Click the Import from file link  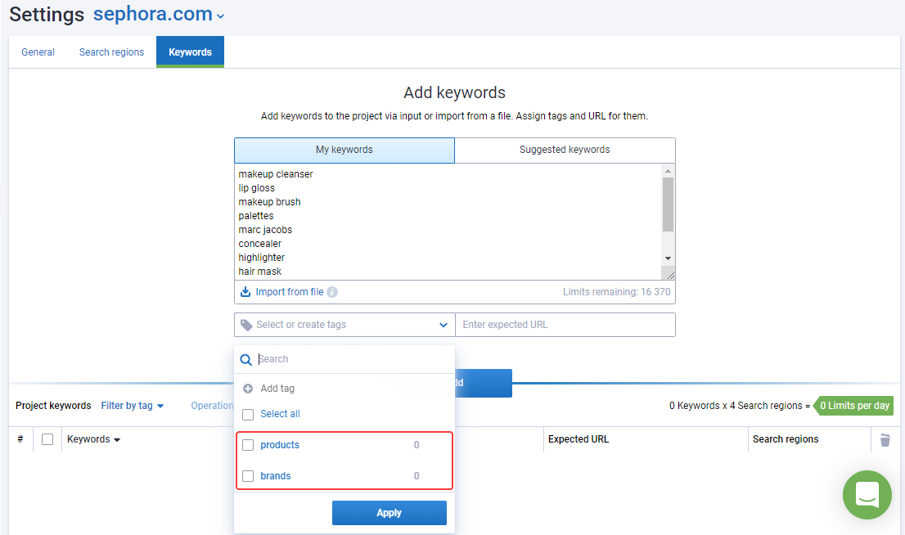tap(289, 292)
